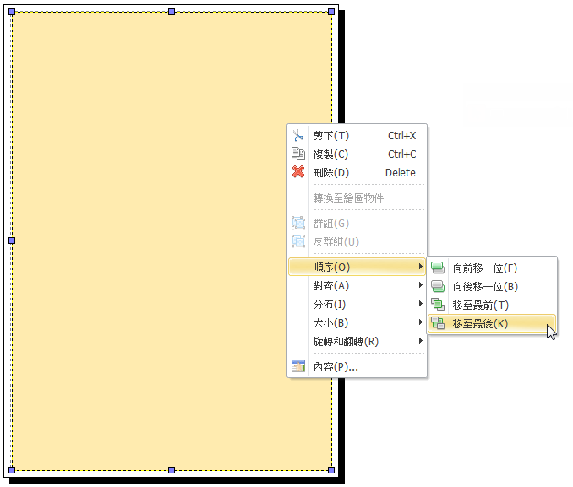This screenshot has height=487, width=573.
Task: Click the Delete shortcut label
Action: pos(400,172)
